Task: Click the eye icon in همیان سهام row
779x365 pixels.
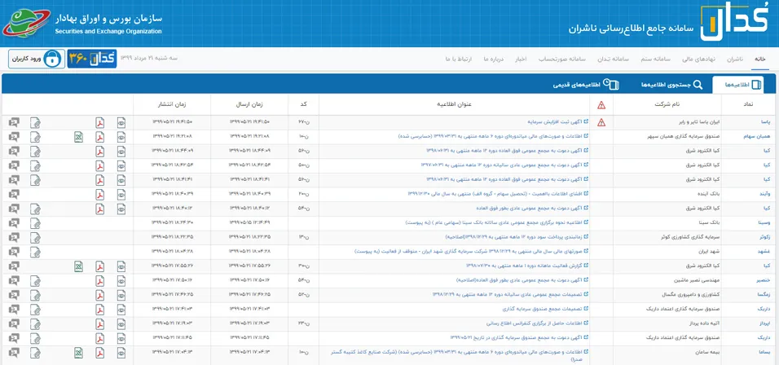Action: 121,137
